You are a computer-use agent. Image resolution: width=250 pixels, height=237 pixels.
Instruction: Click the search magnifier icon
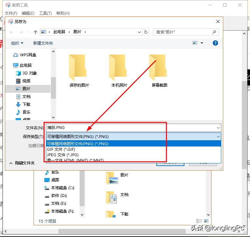point(214,32)
